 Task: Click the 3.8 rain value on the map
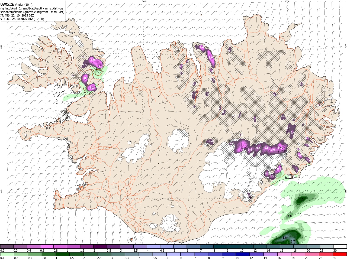click(285, 238)
